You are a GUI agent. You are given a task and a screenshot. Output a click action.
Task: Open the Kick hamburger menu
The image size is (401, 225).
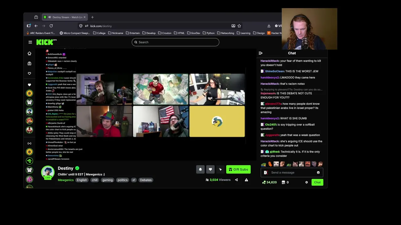pyautogui.click(x=30, y=42)
